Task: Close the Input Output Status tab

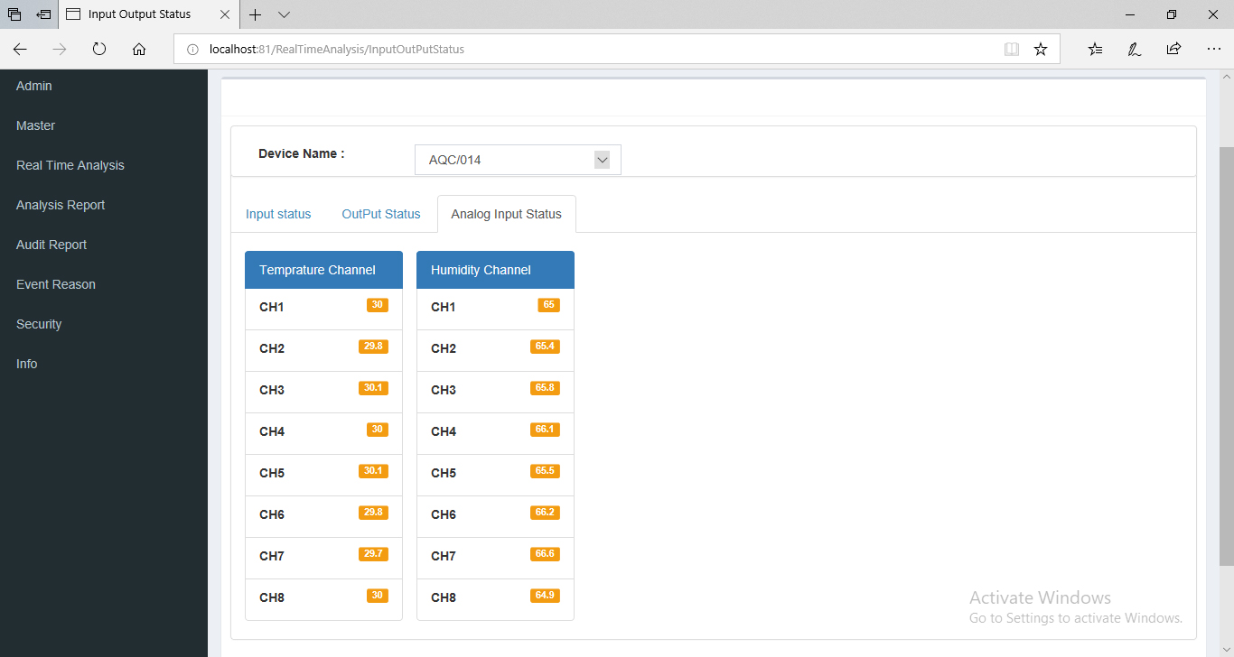Action: (223, 14)
